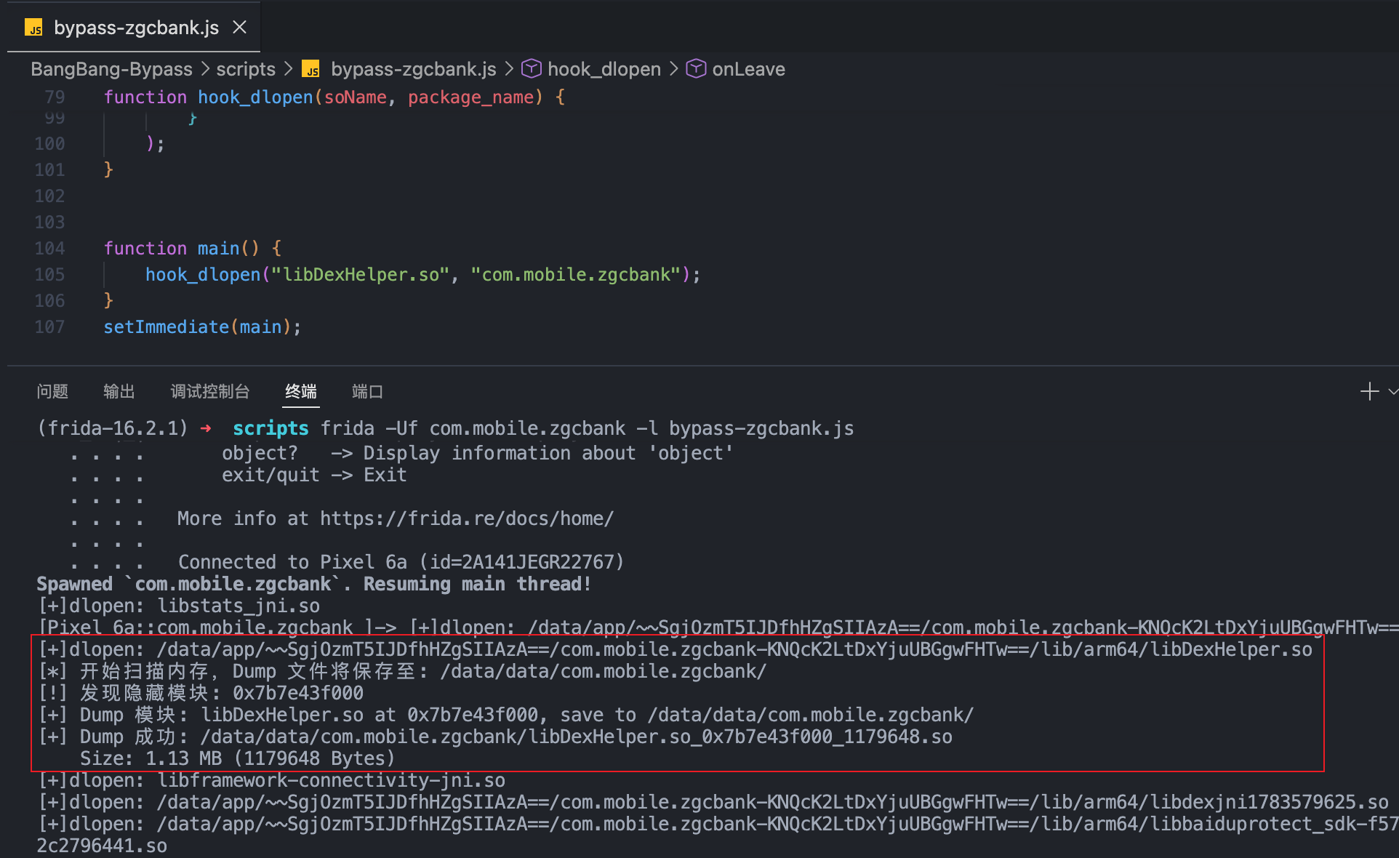
Task: Close the bypass-zgcbank.js editor tab
Action: click(x=239, y=28)
